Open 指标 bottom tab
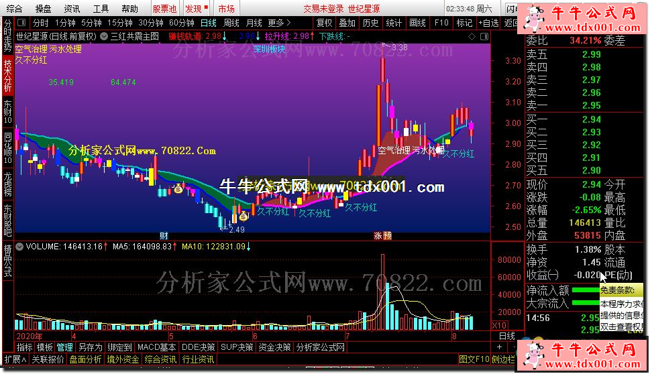650x374 pixels. coord(24,347)
